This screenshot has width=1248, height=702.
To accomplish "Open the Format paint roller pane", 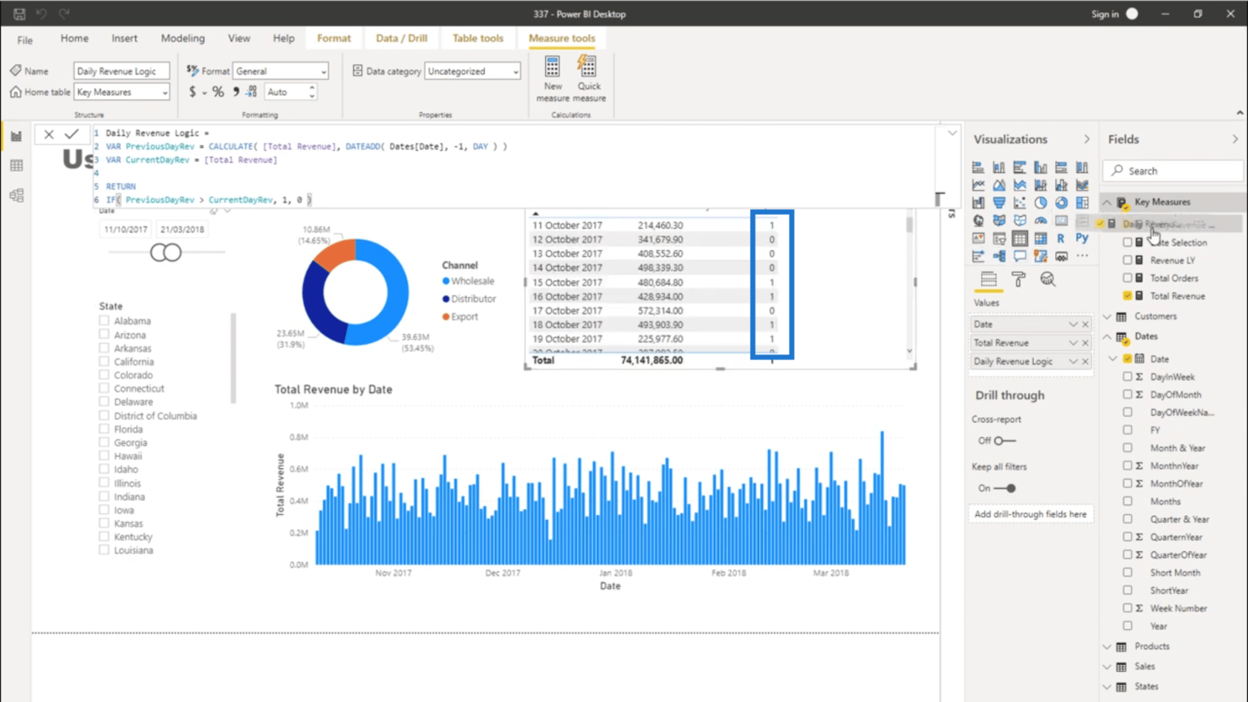I will [x=1018, y=279].
